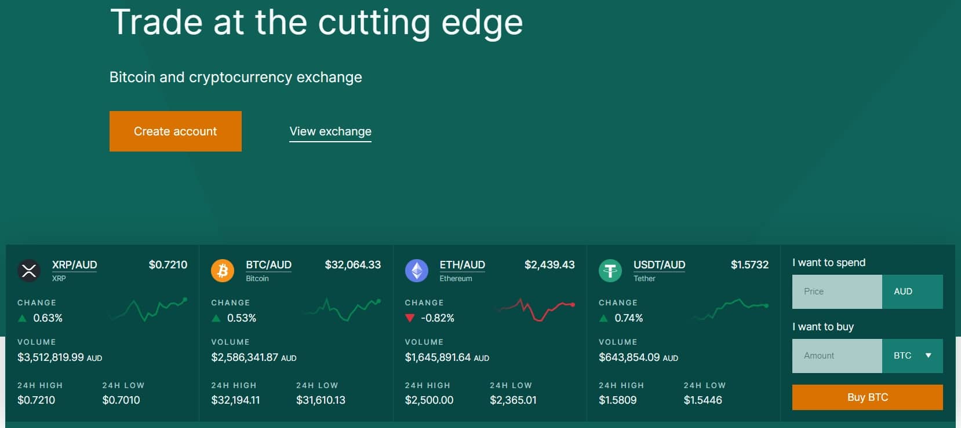Select the USDT/AUD pair label

click(658, 264)
